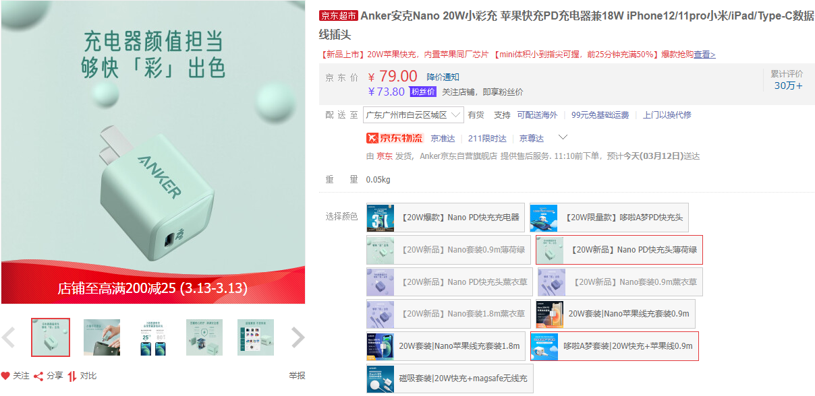
Task: Click the heart 关注 follow icon
Action: click(5, 376)
